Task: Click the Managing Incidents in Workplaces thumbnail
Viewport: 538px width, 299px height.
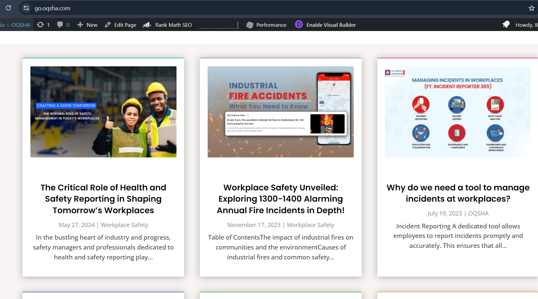Action: [x=458, y=112]
